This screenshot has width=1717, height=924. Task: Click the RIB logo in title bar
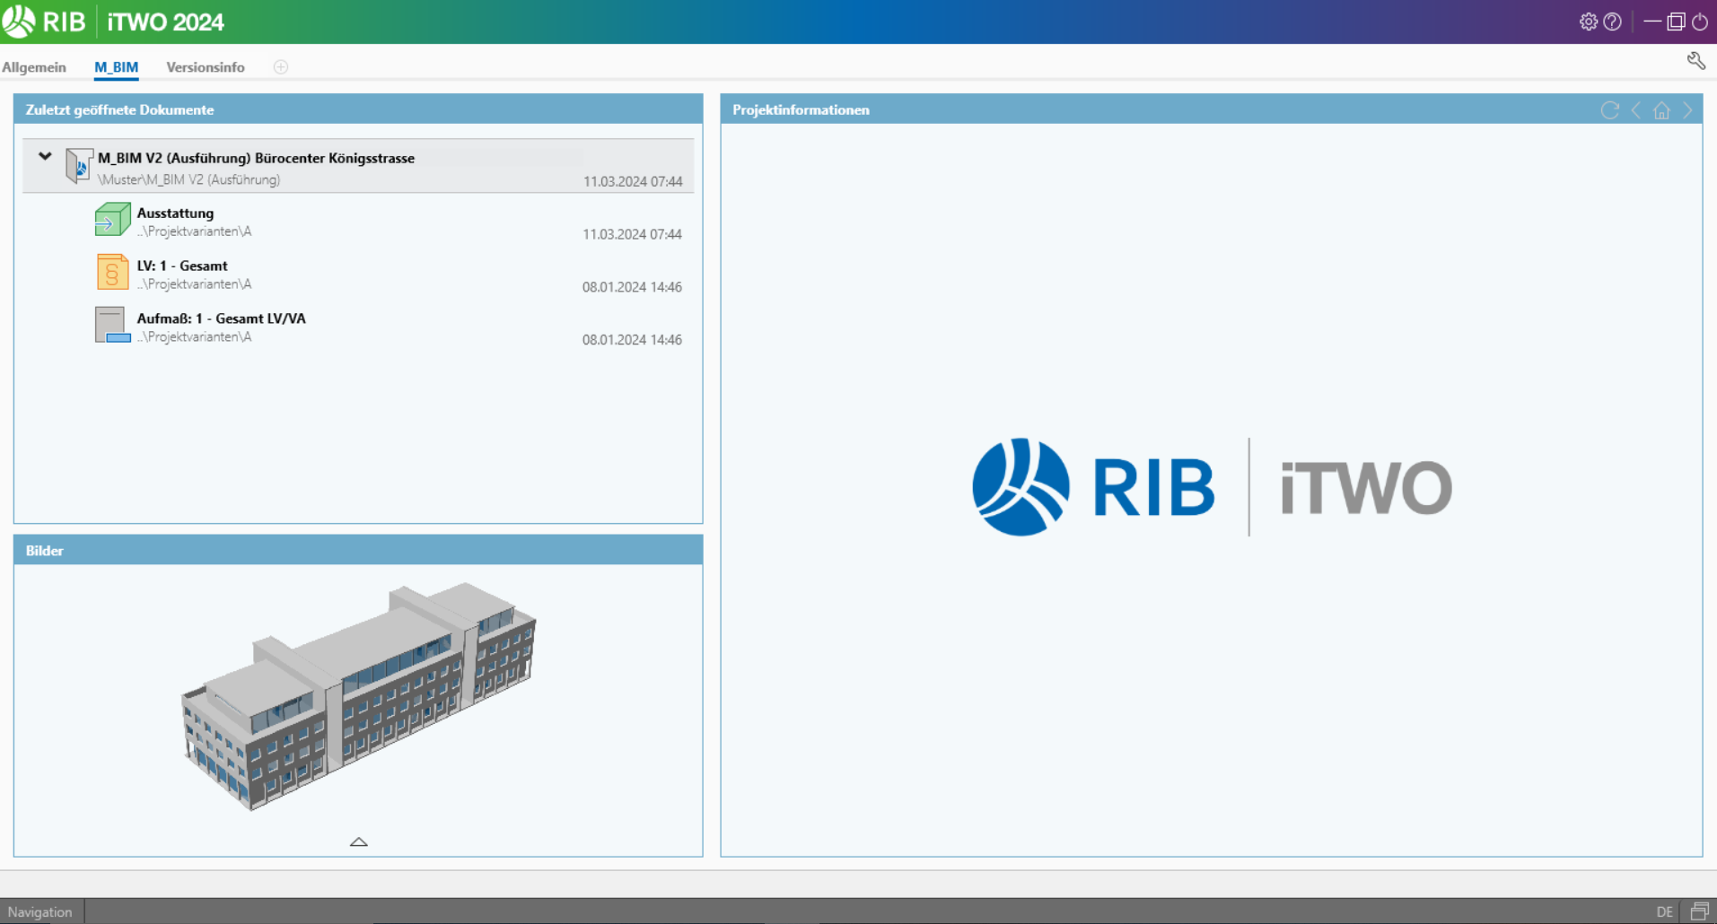pyautogui.click(x=44, y=22)
